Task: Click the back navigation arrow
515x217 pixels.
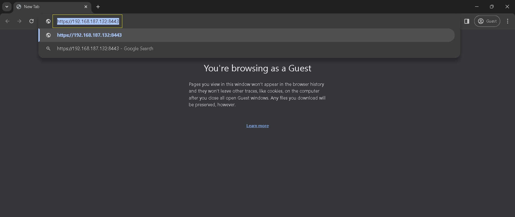Action: pos(8,21)
